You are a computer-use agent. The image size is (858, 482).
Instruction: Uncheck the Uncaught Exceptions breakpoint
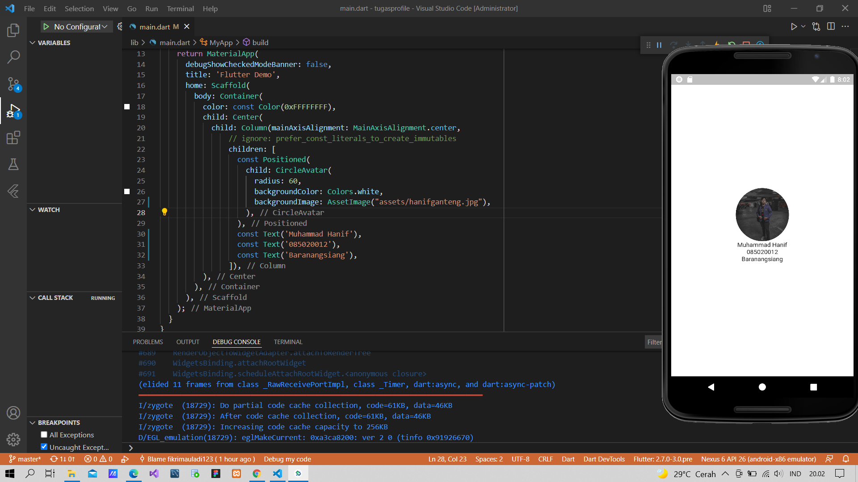click(44, 447)
